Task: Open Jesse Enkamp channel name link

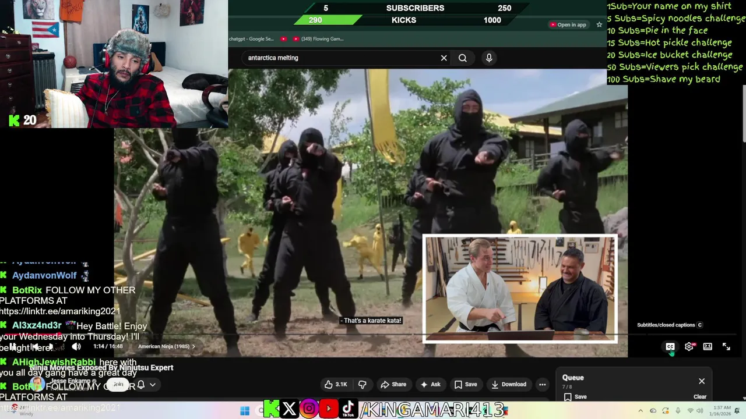Action: (x=71, y=381)
